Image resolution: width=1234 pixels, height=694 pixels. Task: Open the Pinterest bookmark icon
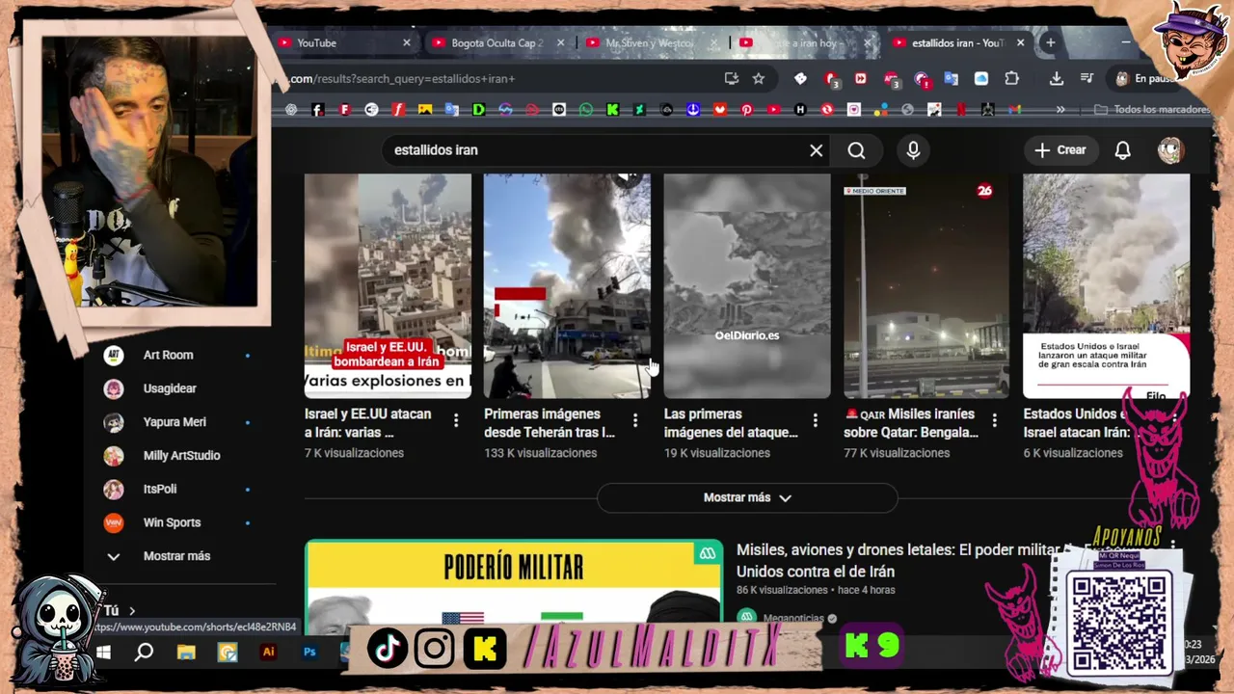(x=746, y=110)
